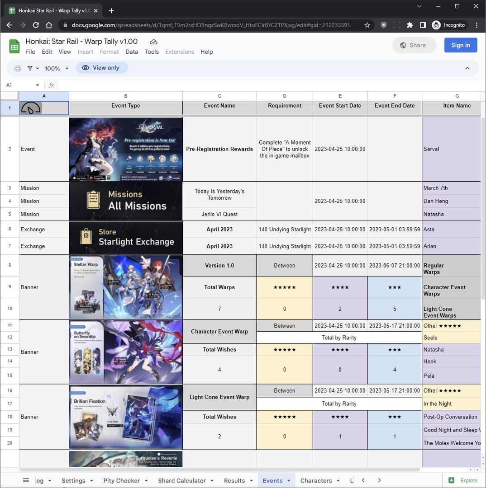The height and width of the screenshot is (488, 486).
Task: Open the Name Box dropdown
Action: point(37,85)
